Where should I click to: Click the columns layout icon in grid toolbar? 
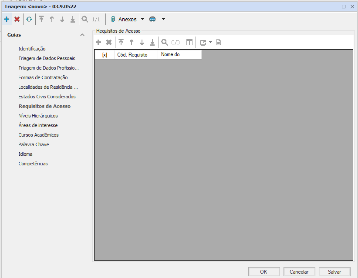click(x=189, y=42)
